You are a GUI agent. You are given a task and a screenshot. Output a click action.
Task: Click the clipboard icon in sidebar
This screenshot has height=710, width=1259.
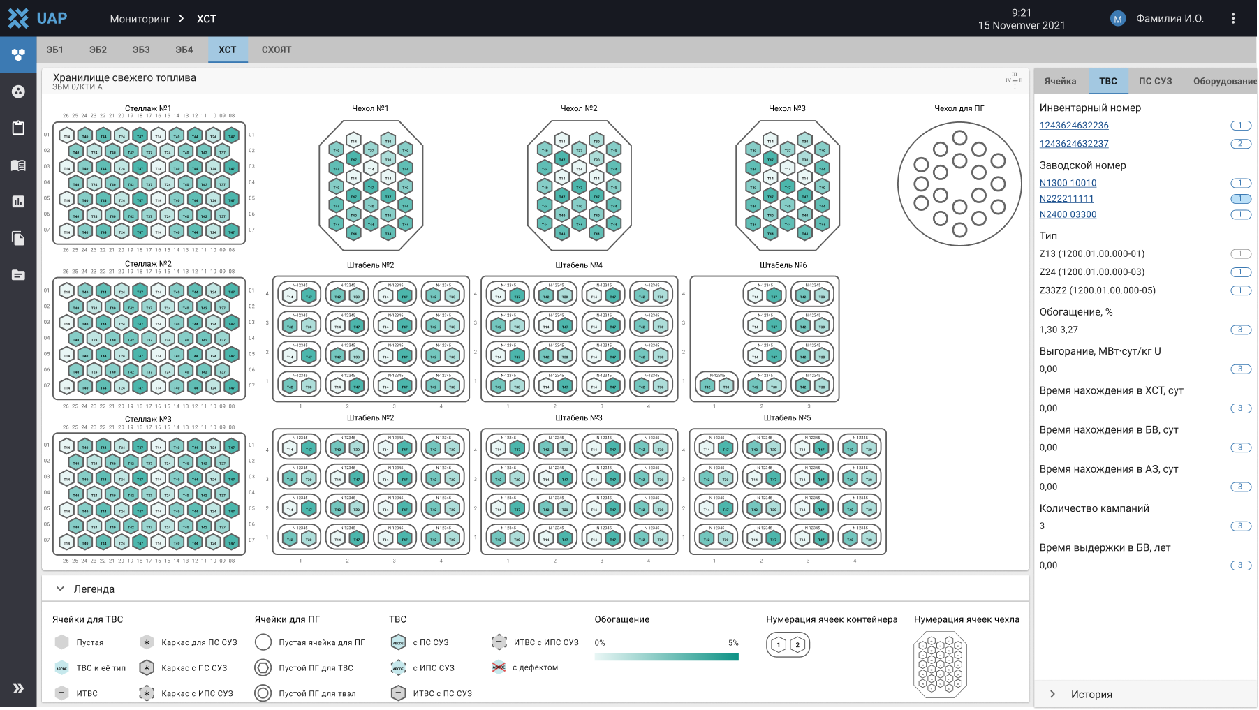pyautogui.click(x=18, y=128)
